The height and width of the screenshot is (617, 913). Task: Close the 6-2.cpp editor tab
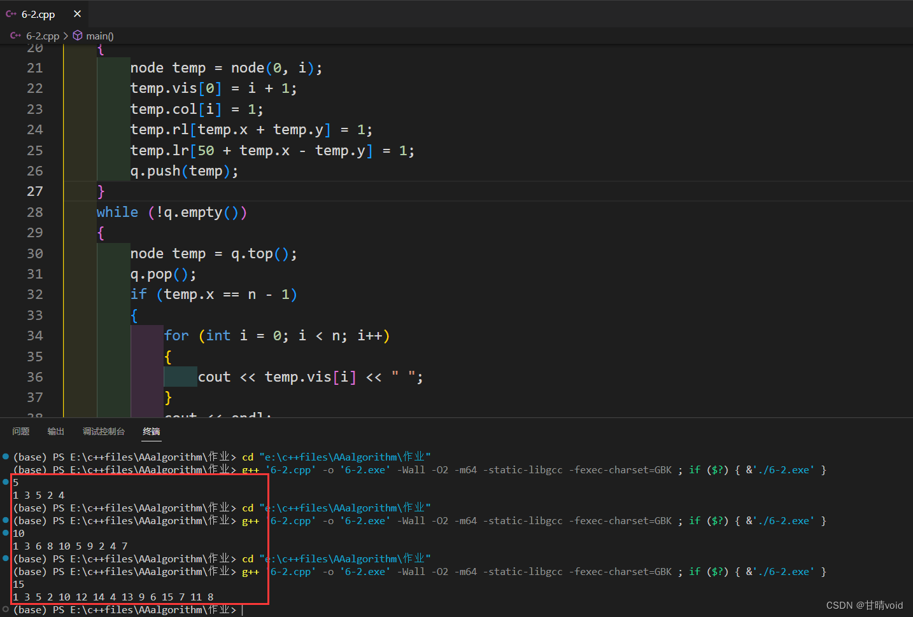[x=77, y=14]
